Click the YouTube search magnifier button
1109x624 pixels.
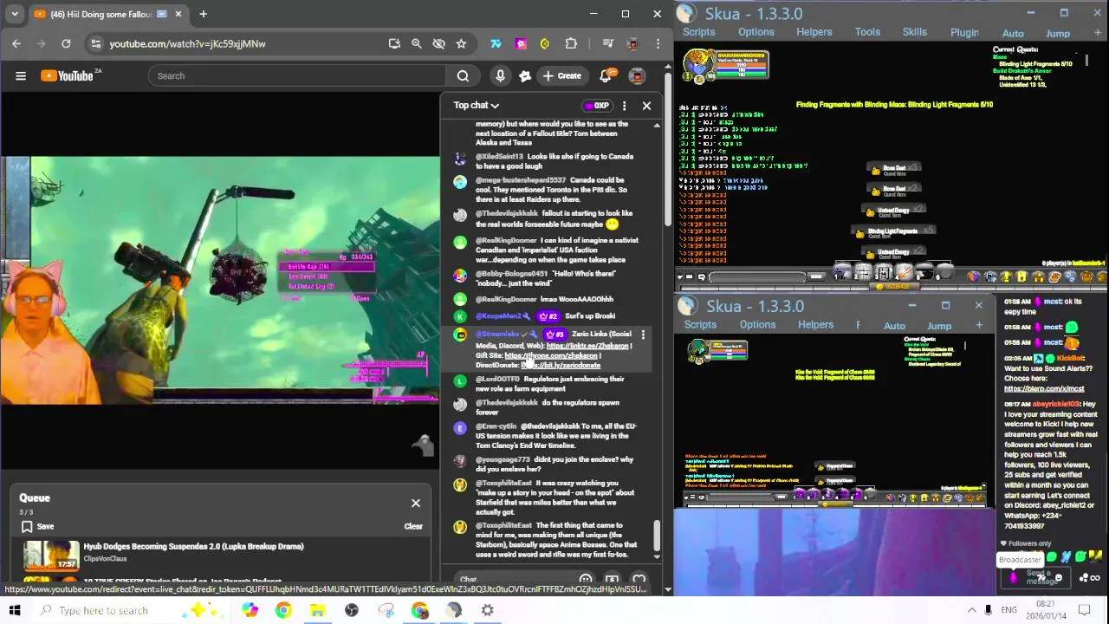pos(463,76)
